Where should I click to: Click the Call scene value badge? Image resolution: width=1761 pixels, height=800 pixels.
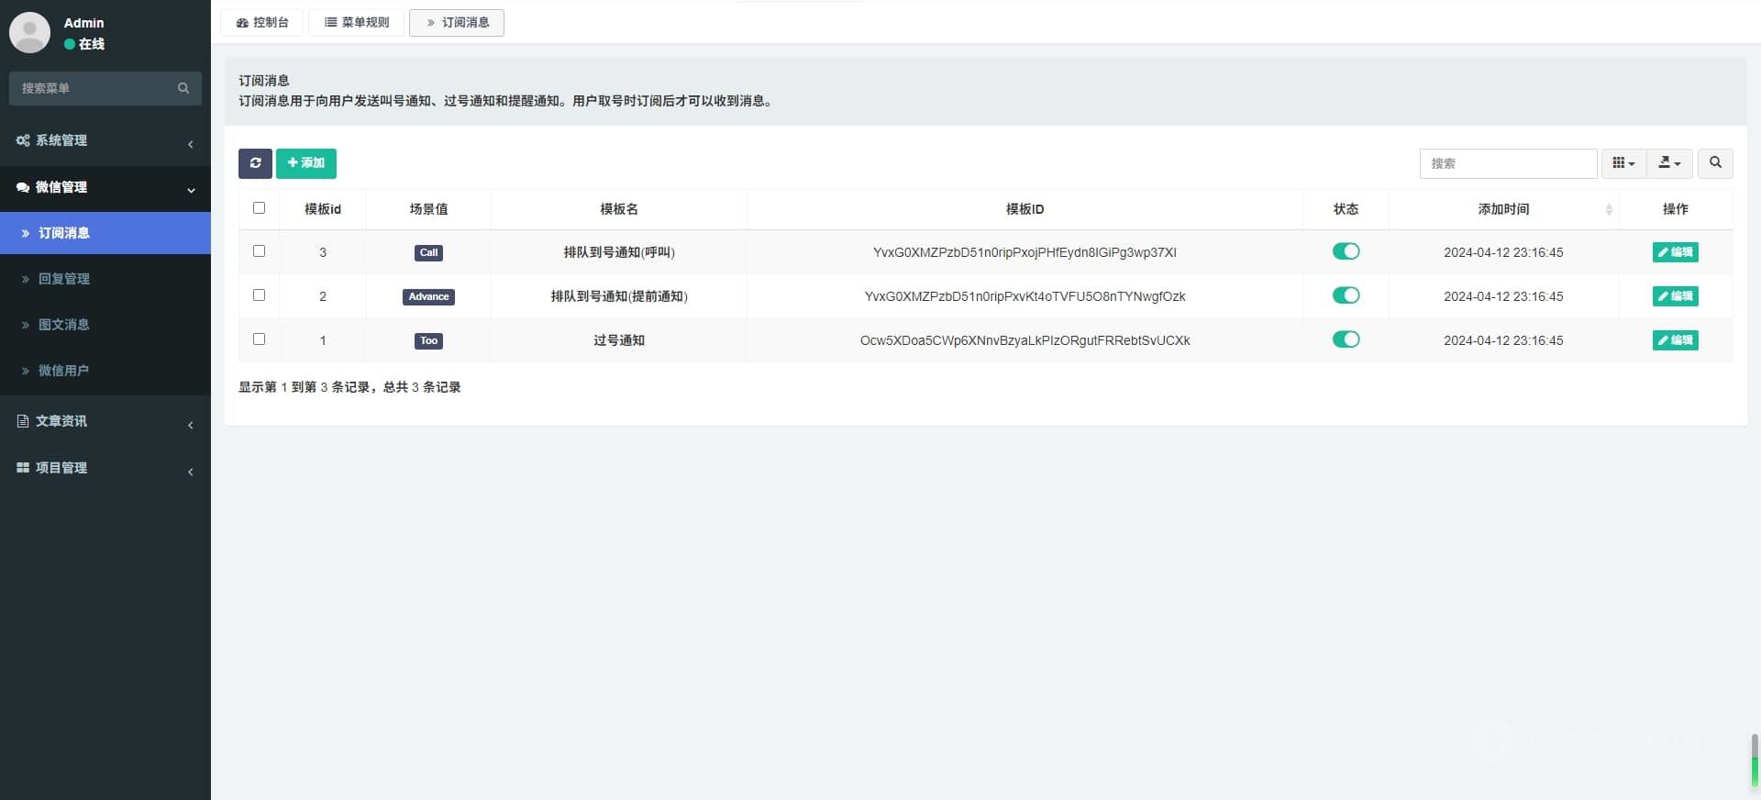coord(428,252)
